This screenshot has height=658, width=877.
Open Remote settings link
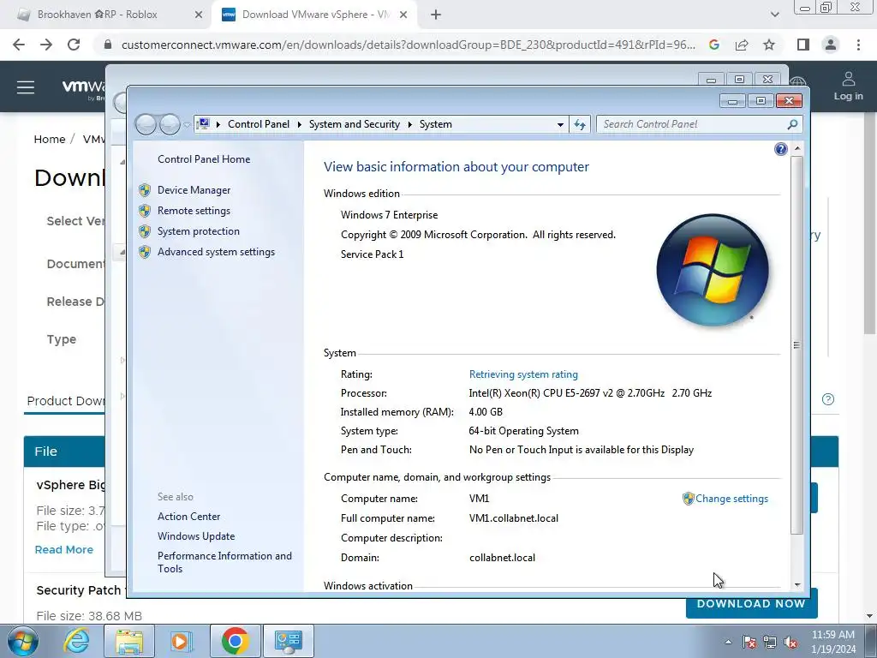click(x=194, y=211)
